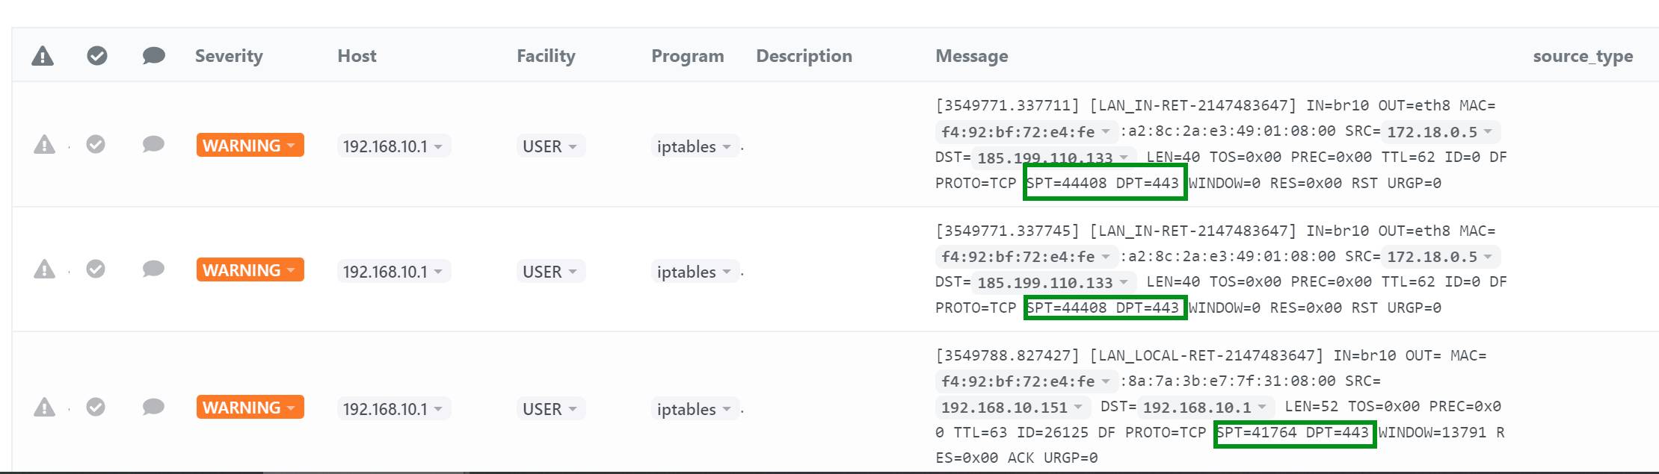Open WARNING severity dropdown in first row
The image size is (1659, 474).
pyautogui.click(x=250, y=145)
